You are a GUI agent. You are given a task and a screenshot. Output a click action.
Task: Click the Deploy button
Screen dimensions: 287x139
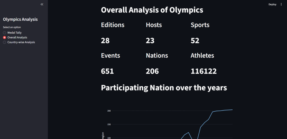pyautogui.click(x=272, y=4)
